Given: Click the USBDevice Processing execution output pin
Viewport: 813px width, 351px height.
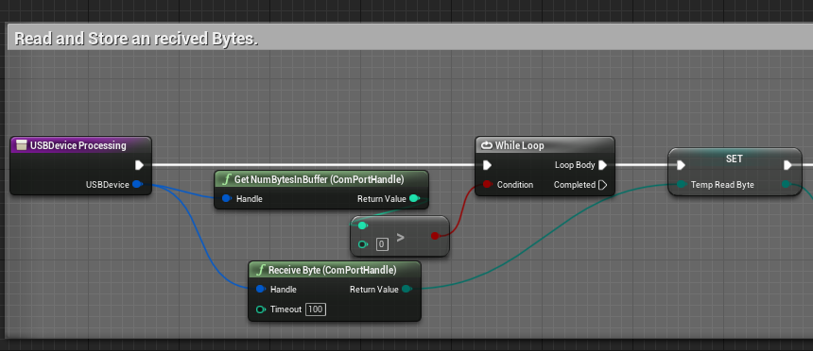Looking at the screenshot, I should coord(139,165).
